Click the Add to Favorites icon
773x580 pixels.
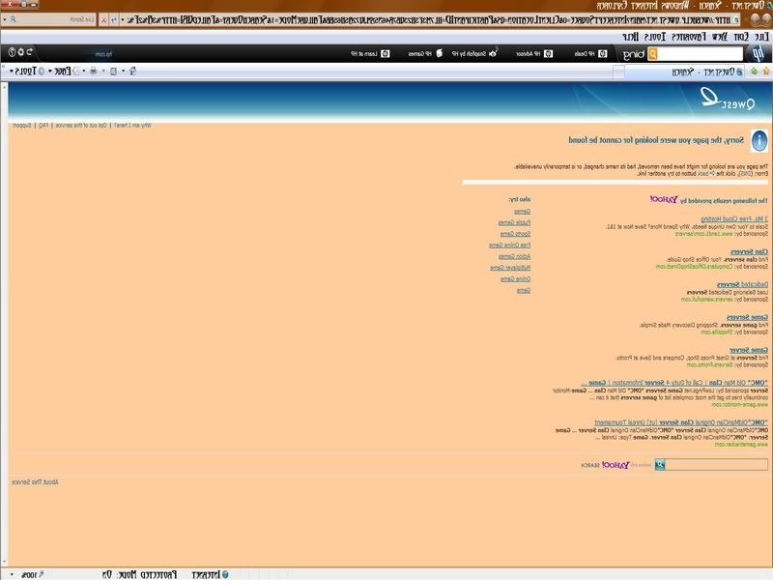(x=755, y=71)
